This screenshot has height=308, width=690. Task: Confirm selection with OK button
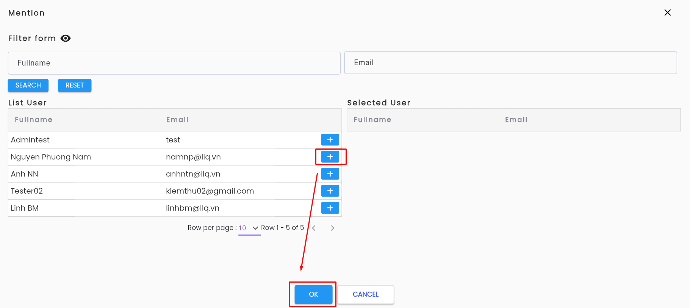[x=313, y=294]
